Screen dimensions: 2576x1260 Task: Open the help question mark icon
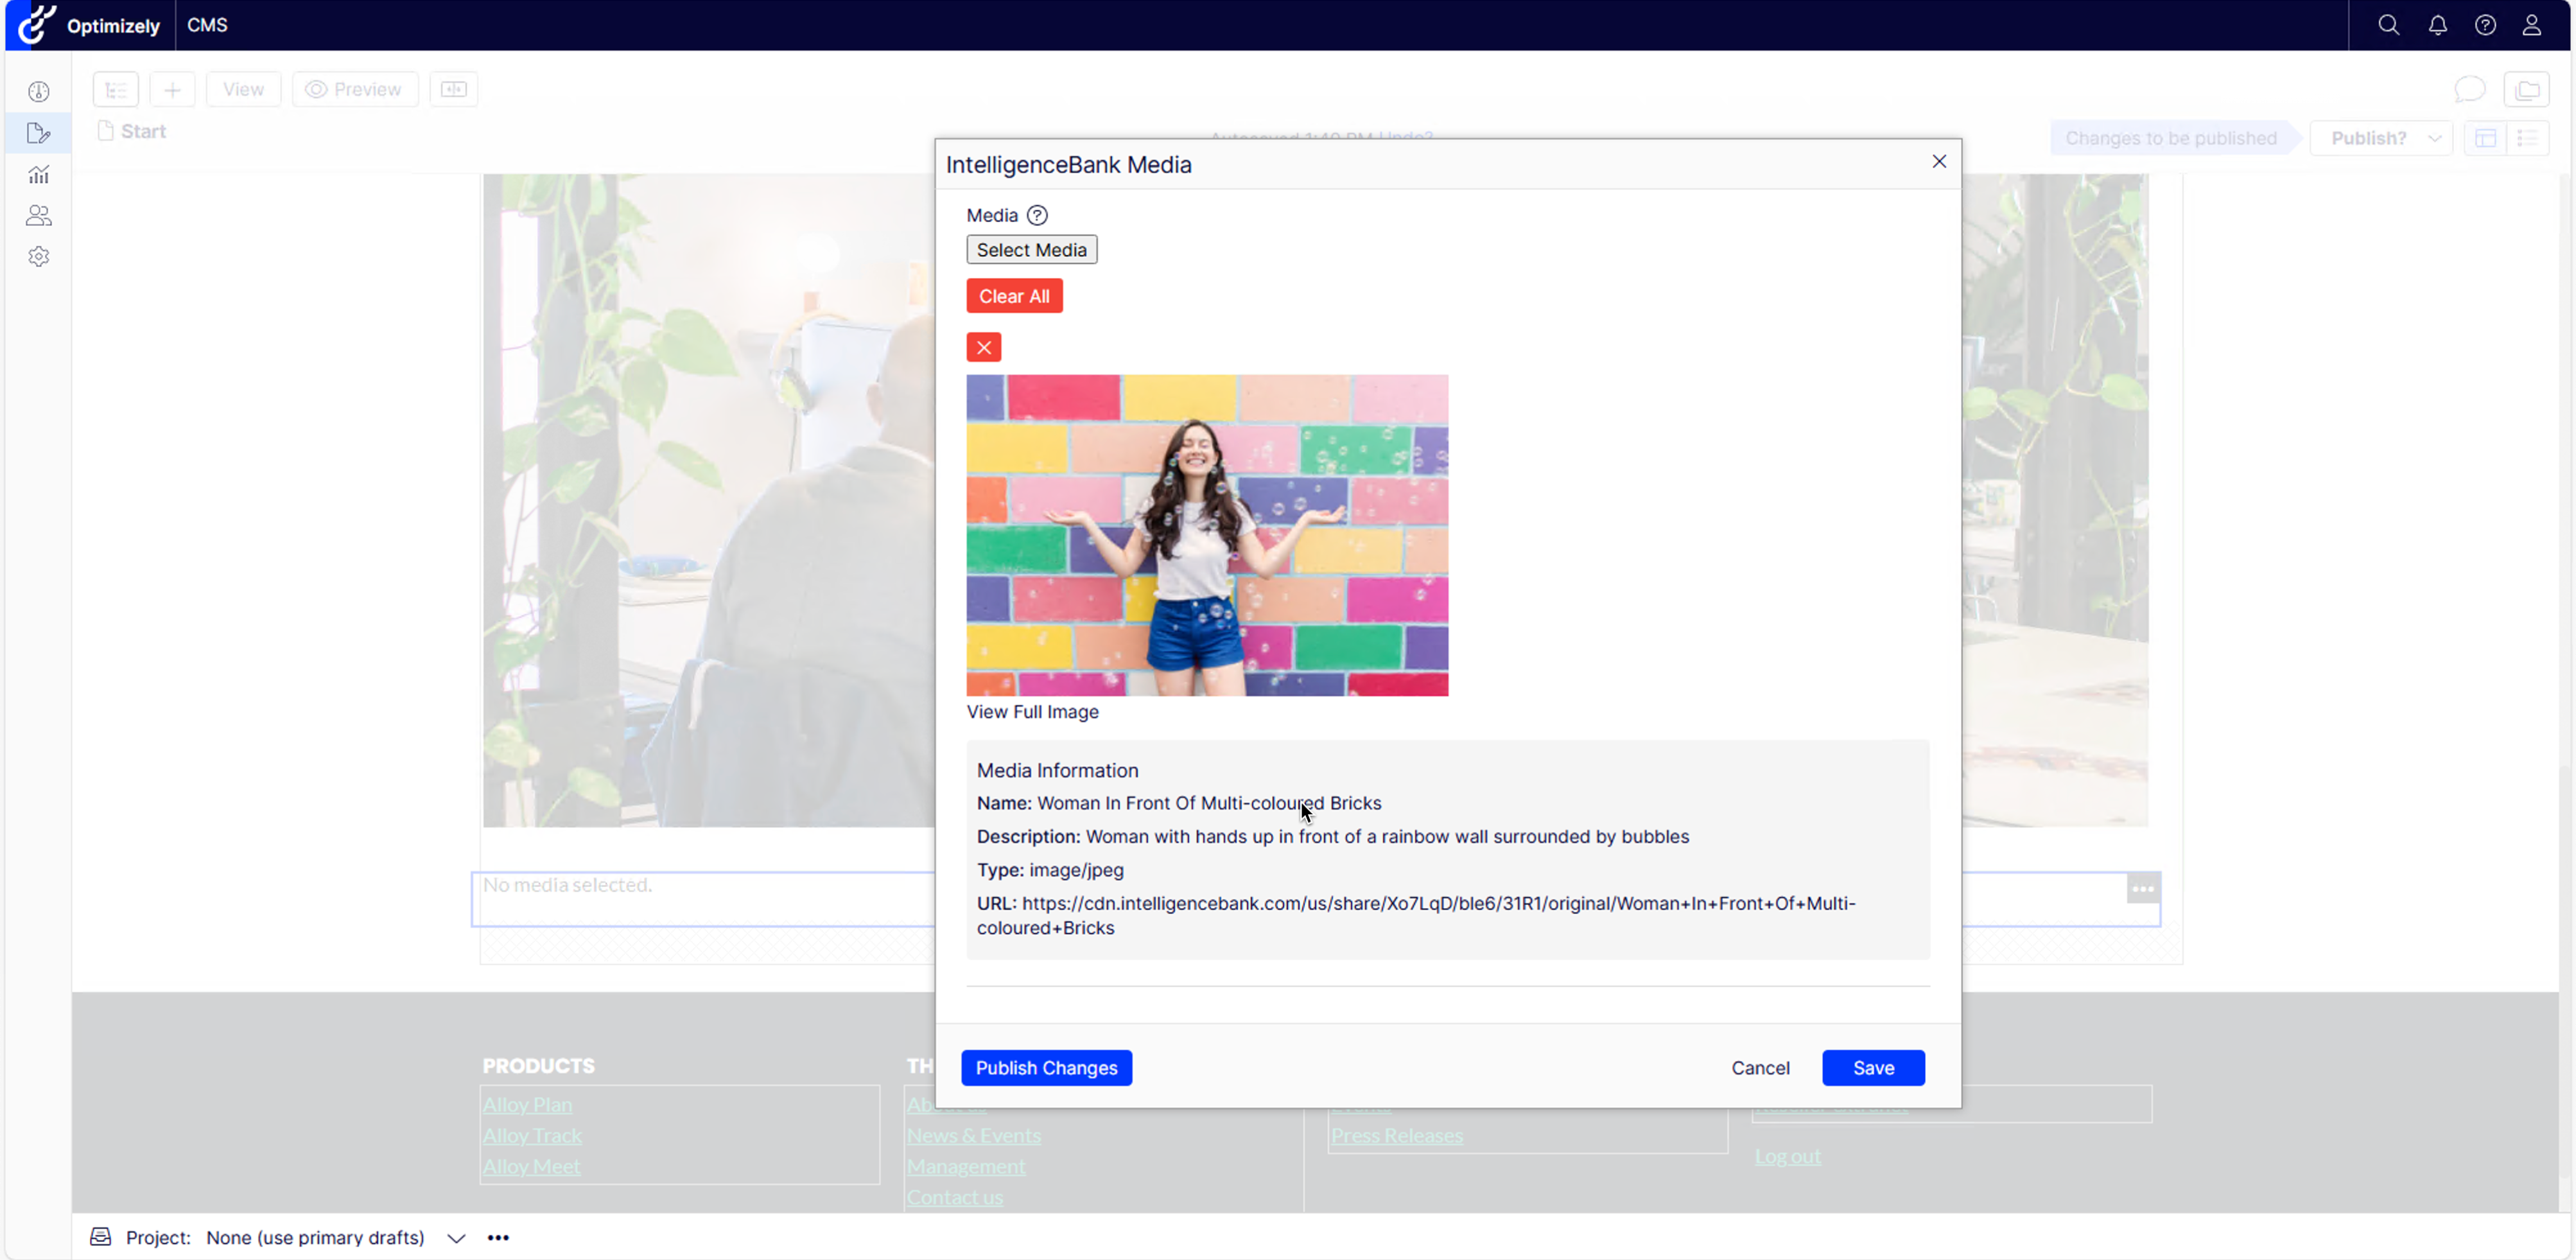click(x=2485, y=25)
